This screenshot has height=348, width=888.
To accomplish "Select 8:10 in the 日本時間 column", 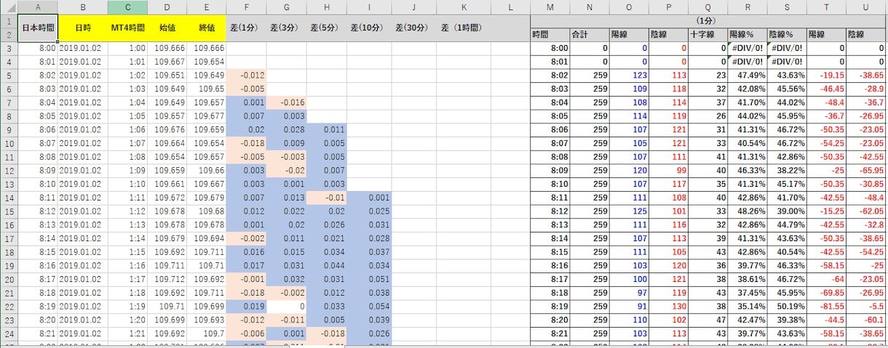I will coord(38,184).
